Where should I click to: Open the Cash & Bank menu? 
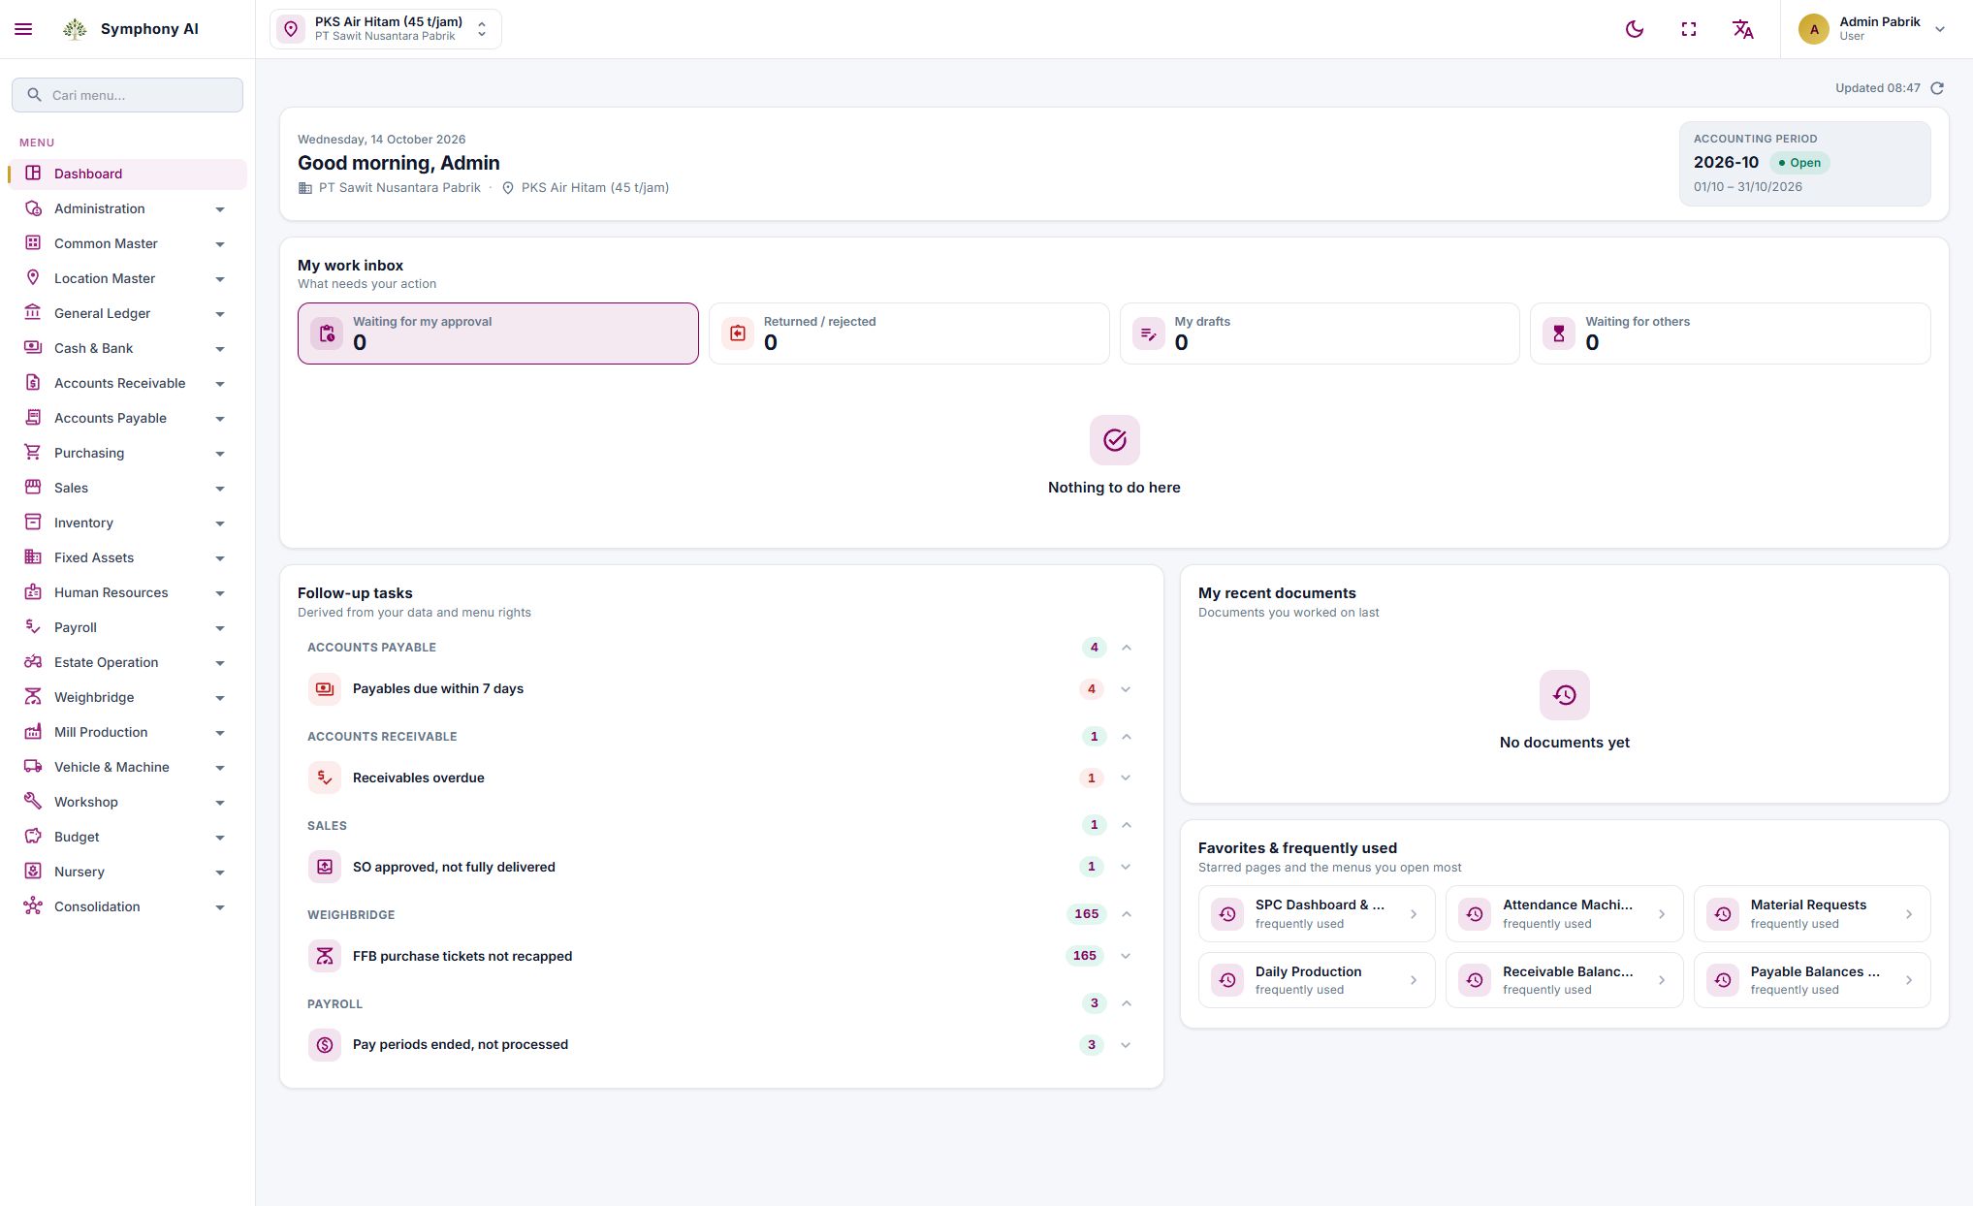[x=128, y=348]
